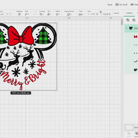Select the red bow layer

coord(135,37)
